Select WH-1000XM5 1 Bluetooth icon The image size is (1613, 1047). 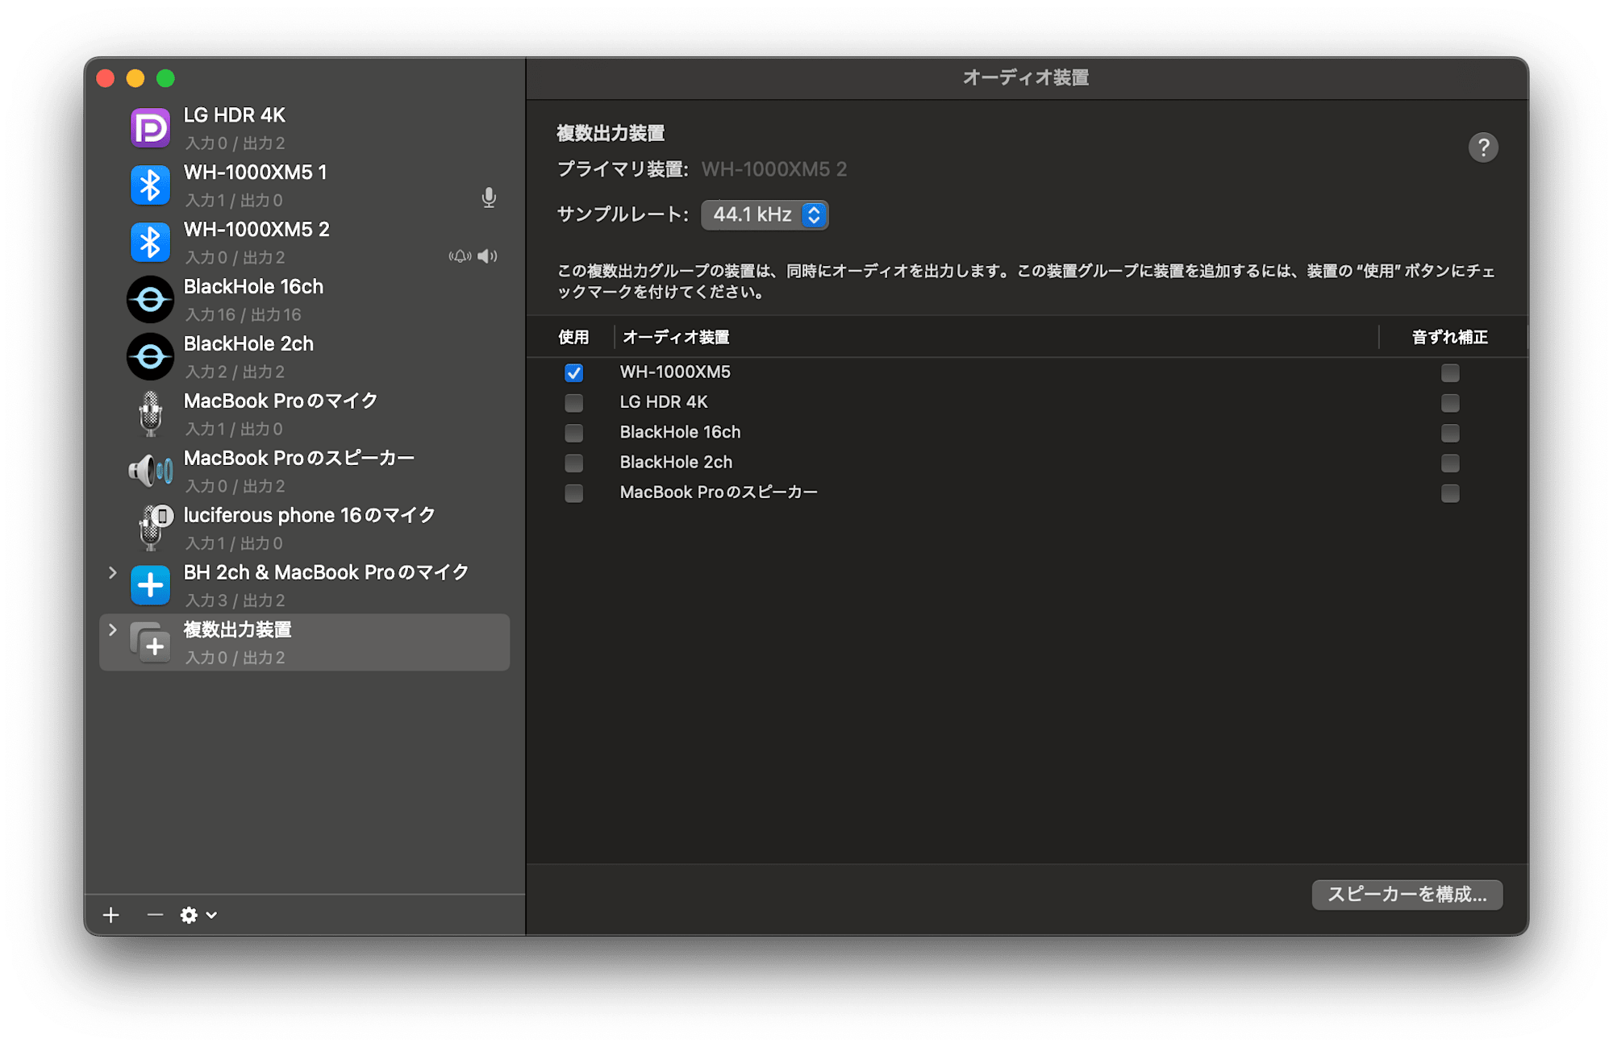point(150,185)
